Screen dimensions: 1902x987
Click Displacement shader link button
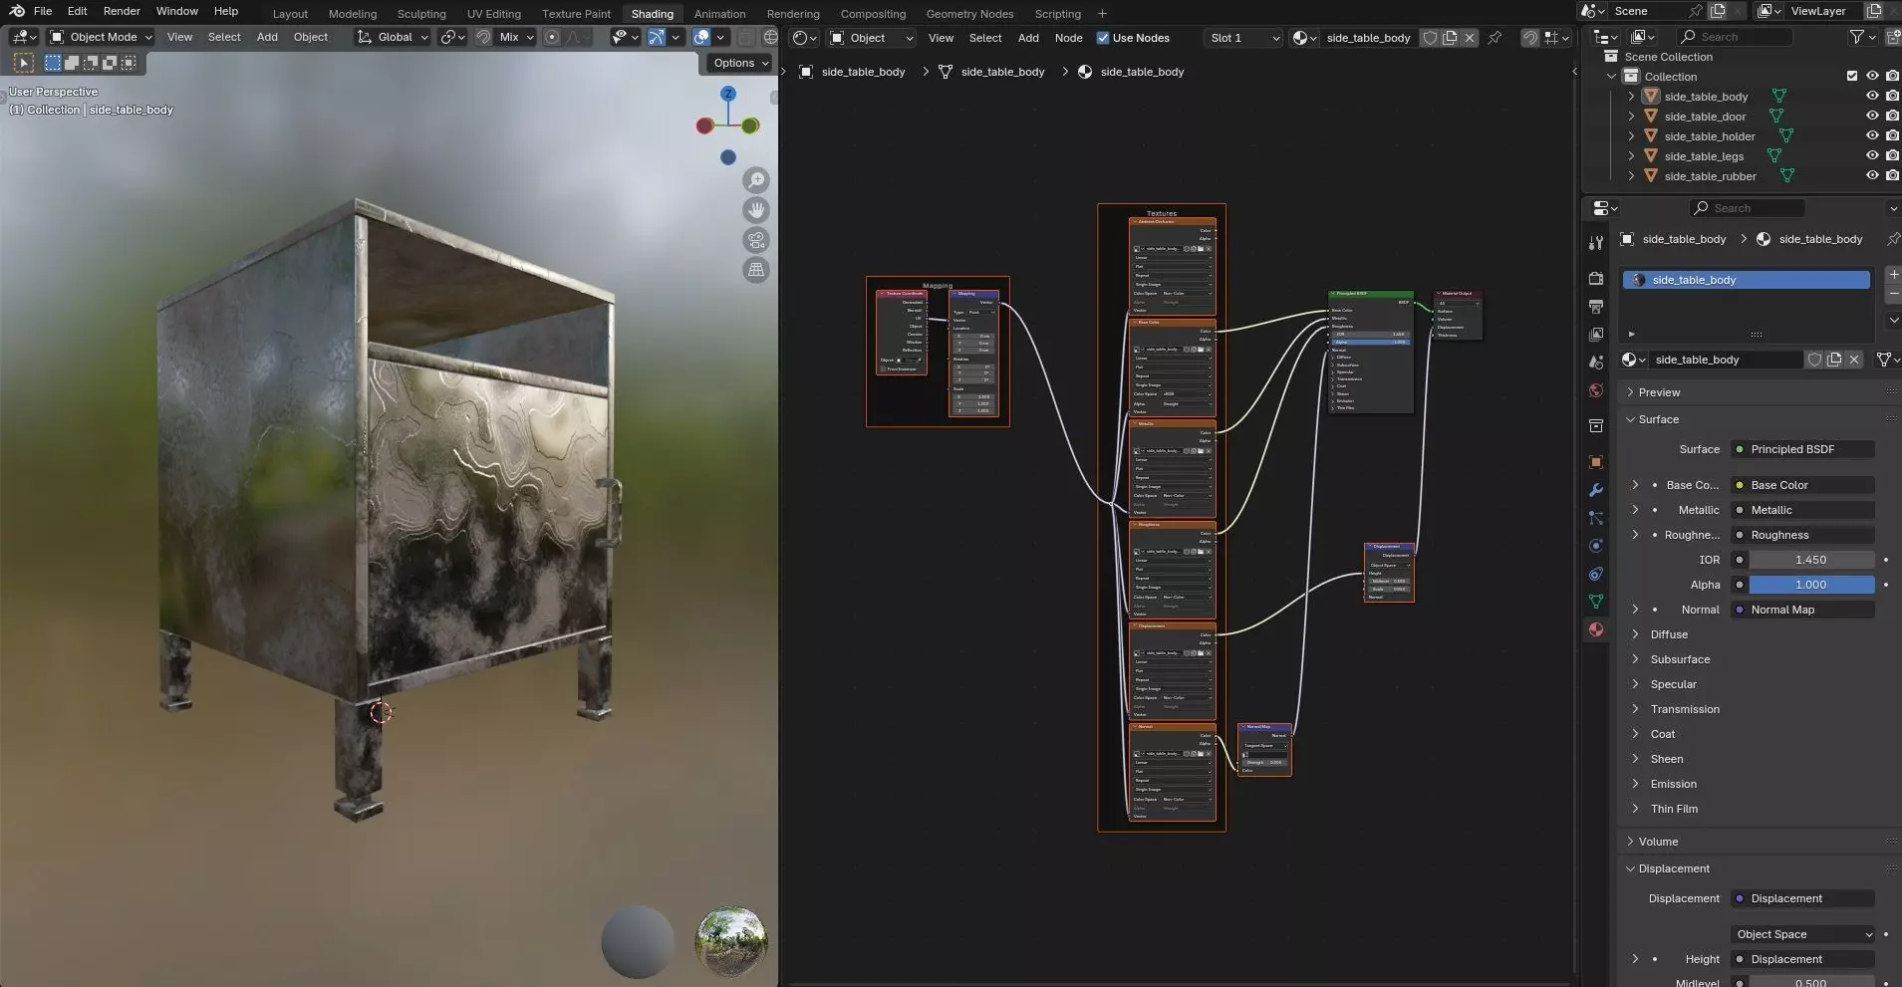[x=1802, y=898]
